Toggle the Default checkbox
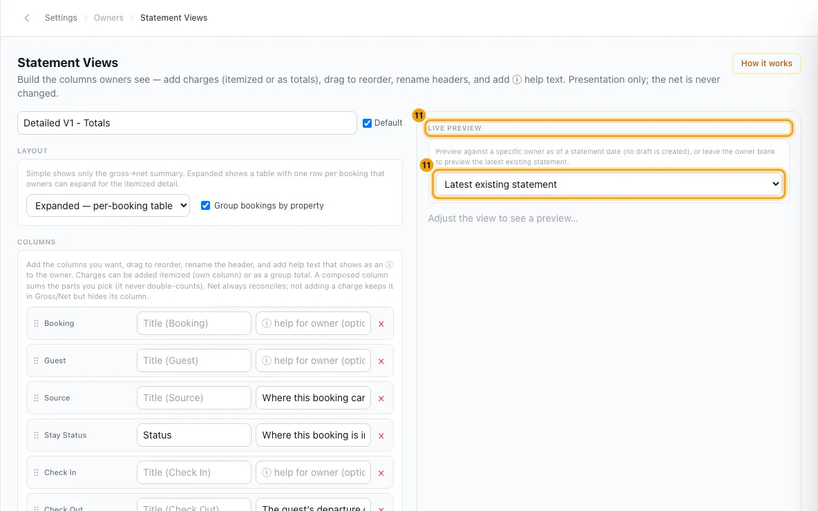The width and height of the screenshot is (818, 511). click(x=368, y=123)
